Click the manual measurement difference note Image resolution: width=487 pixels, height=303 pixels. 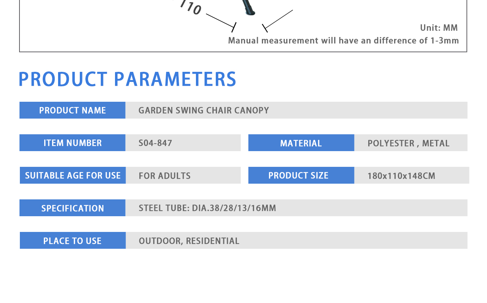coord(344,40)
